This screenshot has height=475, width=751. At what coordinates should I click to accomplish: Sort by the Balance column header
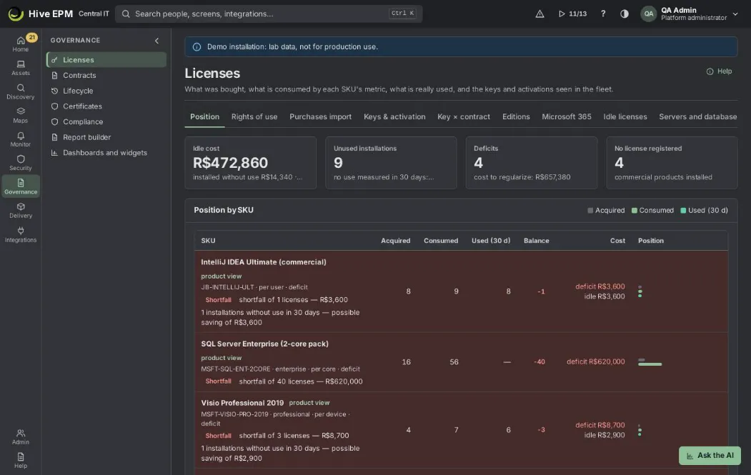click(x=537, y=241)
